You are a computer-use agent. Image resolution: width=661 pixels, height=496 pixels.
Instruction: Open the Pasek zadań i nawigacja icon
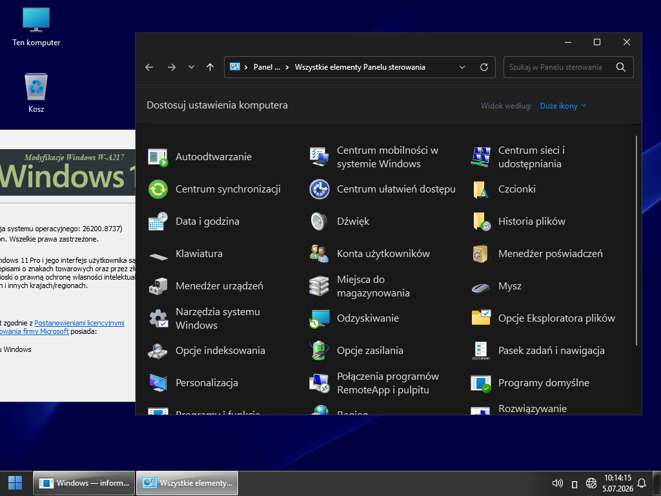tap(480, 351)
